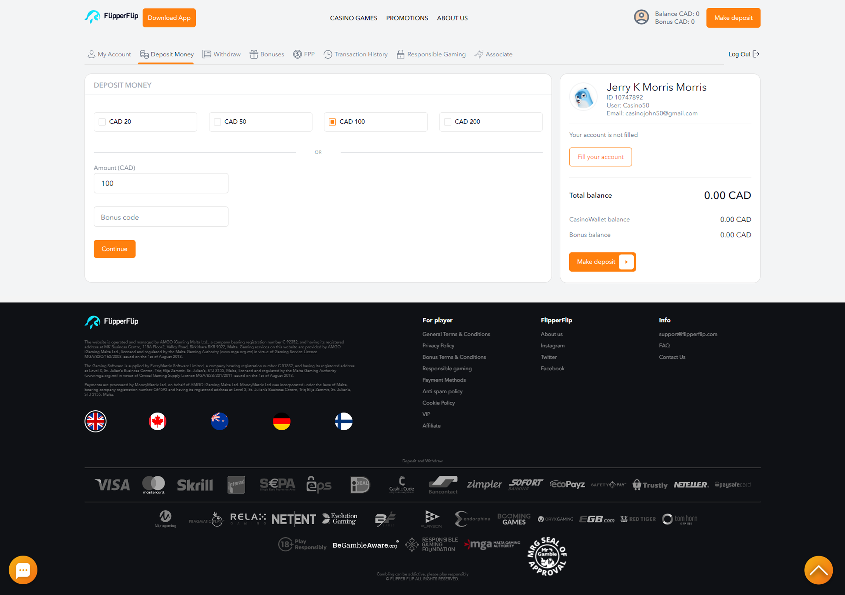Open the user profile avatar icon
Image resolution: width=845 pixels, height=595 pixels.
tap(641, 17)
